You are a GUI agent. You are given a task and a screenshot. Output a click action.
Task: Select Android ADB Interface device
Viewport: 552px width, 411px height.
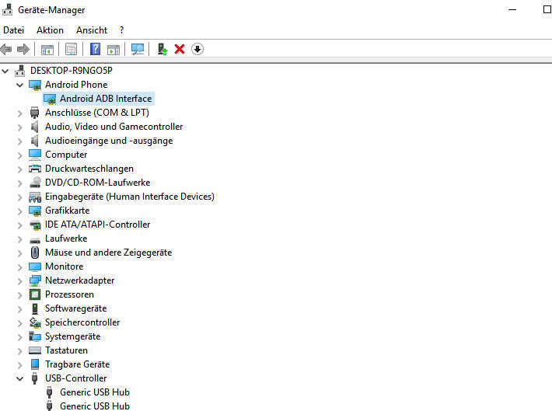(x=106, y=99)
